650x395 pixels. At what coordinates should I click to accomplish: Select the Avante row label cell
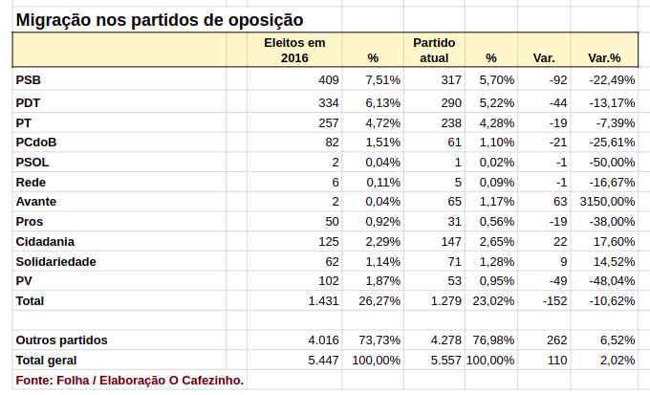click(36, 201)
